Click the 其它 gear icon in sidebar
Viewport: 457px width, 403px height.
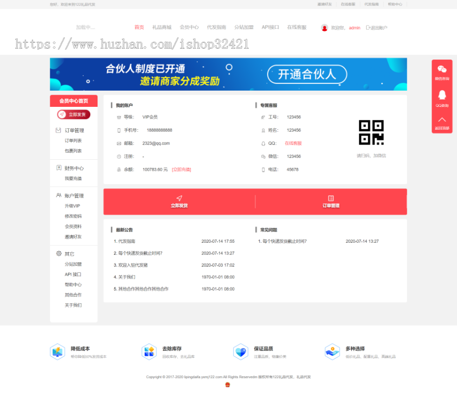pos(59,253)
